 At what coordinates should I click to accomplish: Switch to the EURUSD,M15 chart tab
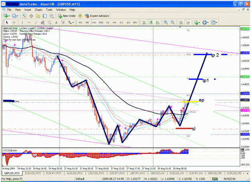[33, 173]
